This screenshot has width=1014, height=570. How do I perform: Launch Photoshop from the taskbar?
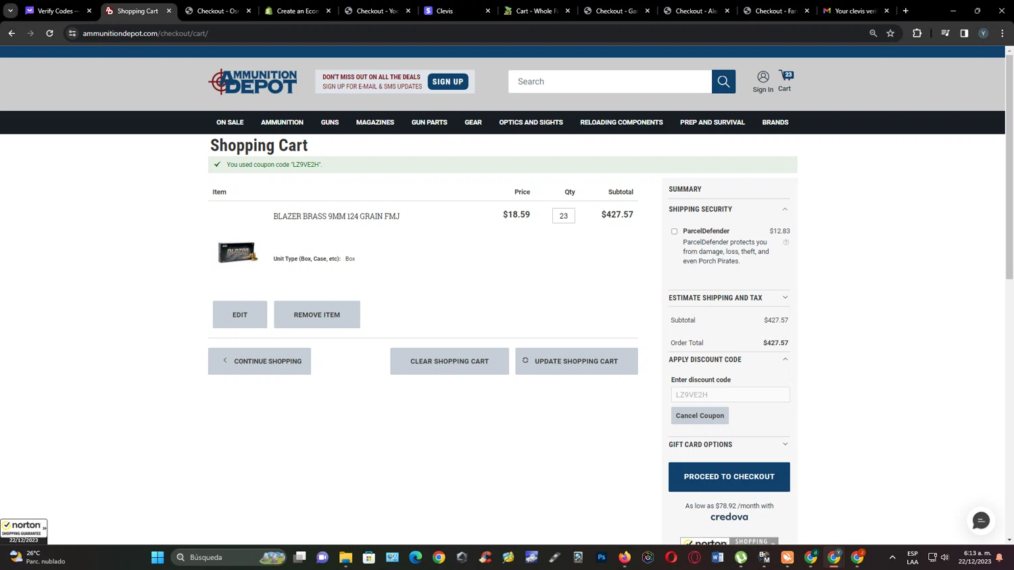601,557
